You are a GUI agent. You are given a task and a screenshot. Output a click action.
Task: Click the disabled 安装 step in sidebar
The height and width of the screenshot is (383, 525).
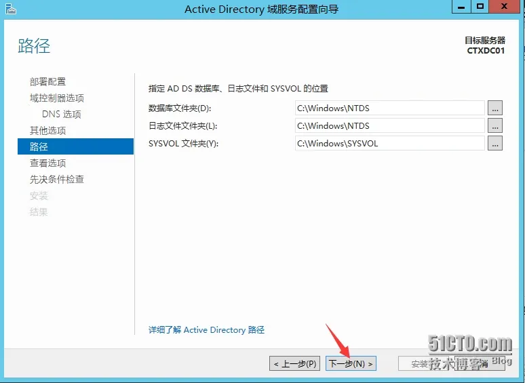click(x=39, y=196)
